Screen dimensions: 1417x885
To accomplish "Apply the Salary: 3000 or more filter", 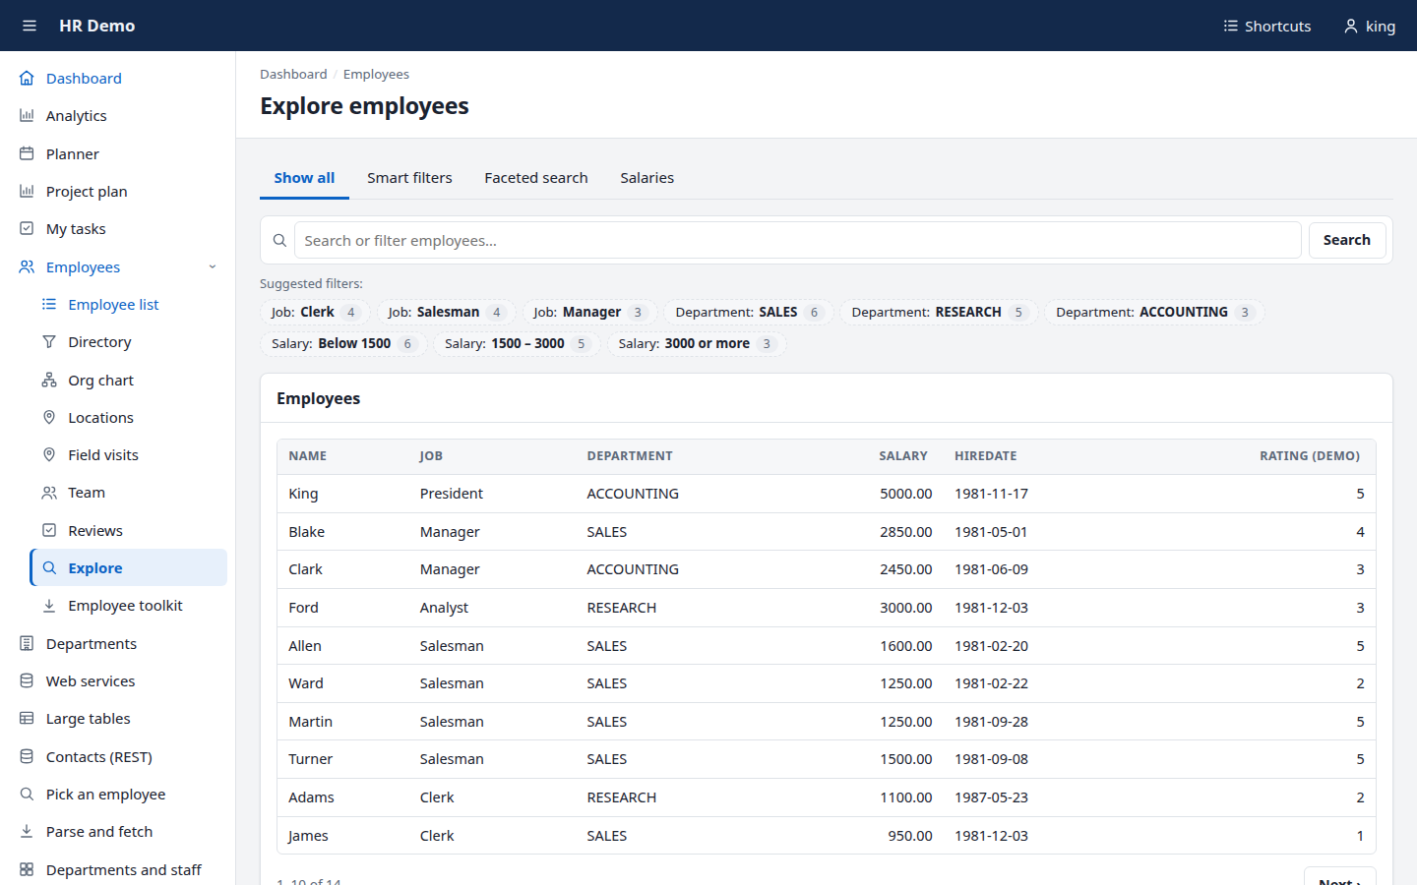I will [x=697, y=344].
